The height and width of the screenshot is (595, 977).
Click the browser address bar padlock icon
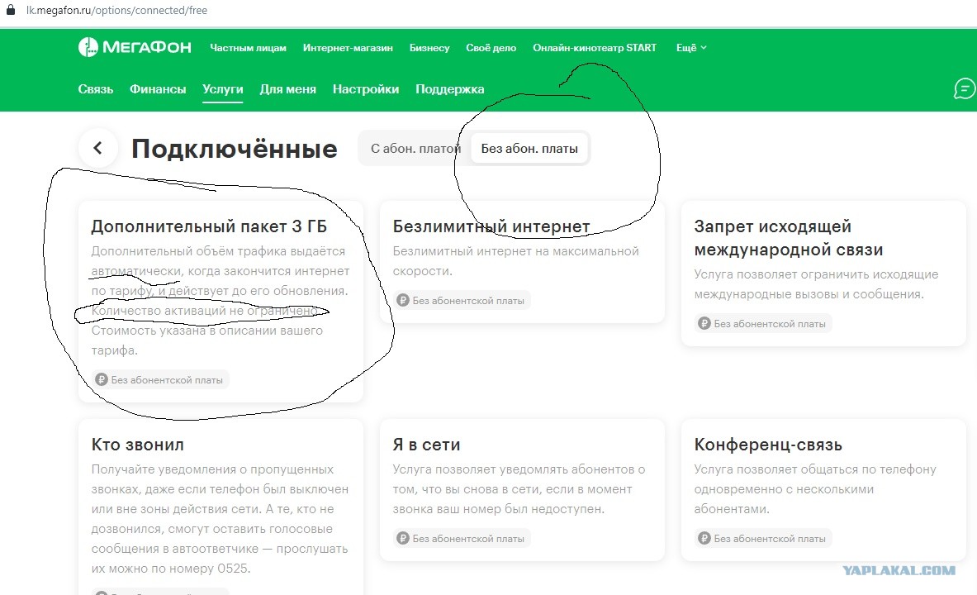[x=11, y=10]
